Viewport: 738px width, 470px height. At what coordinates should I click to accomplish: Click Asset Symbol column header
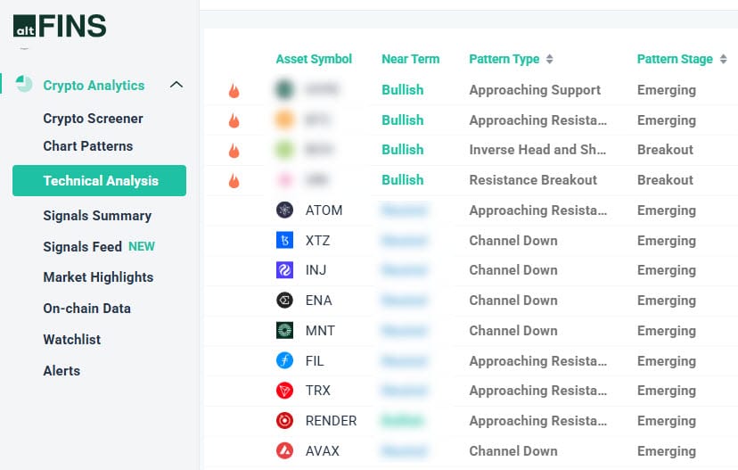[x=314, y=59]
